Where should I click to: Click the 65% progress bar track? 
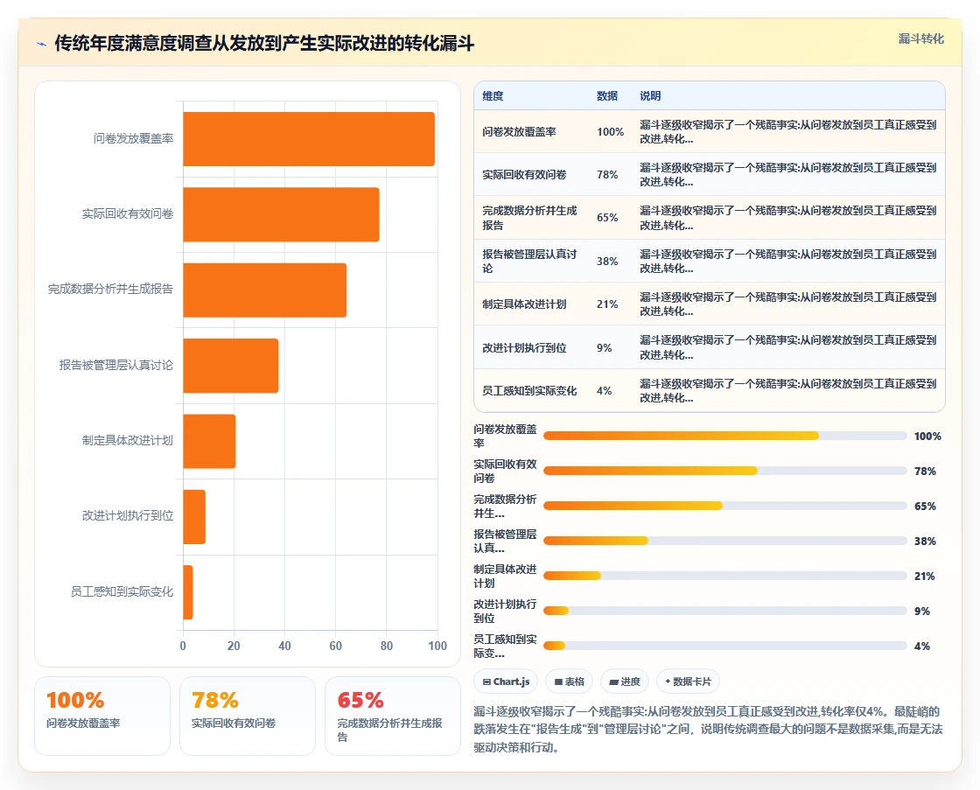tap(725, 506)
